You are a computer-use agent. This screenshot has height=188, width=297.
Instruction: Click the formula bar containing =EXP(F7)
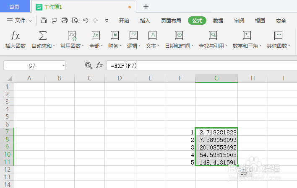click(x=201, y=65)
